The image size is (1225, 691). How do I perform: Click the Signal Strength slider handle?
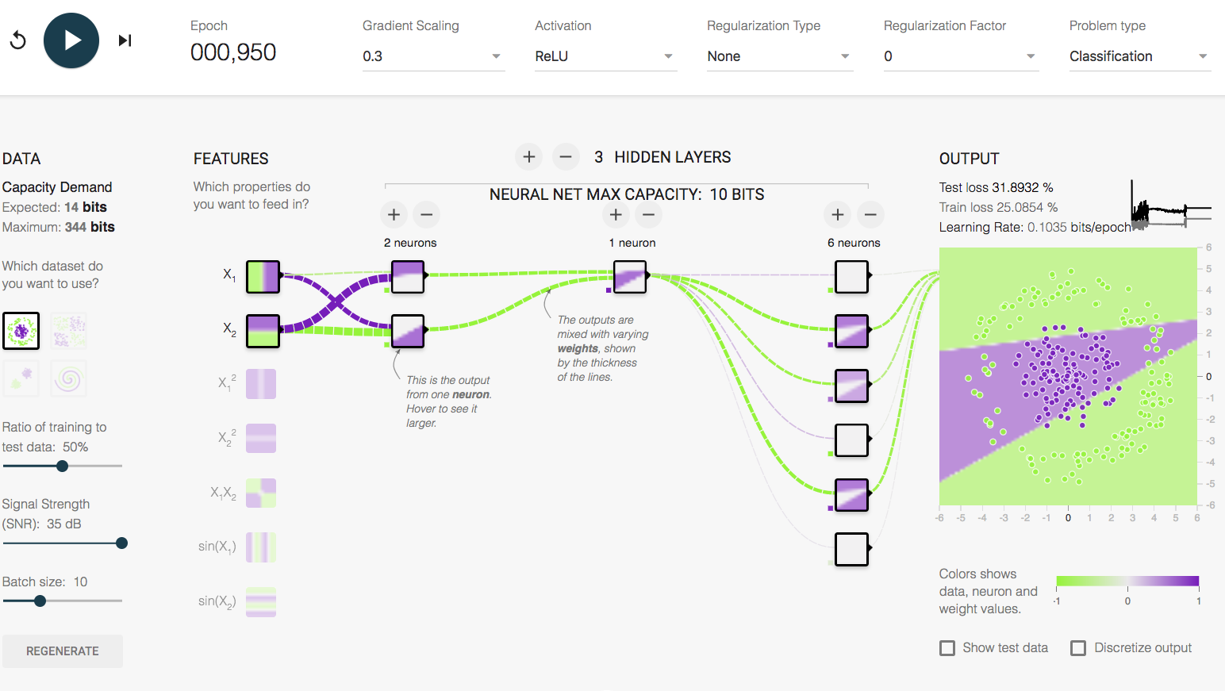121,543
